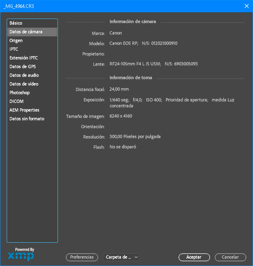
Task: Select lens value RF24-105mm F4 L IS USM
Action: [x=135, y=64]
